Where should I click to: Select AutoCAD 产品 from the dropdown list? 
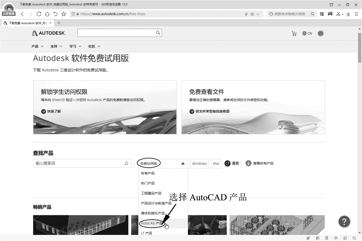(163, 223)
